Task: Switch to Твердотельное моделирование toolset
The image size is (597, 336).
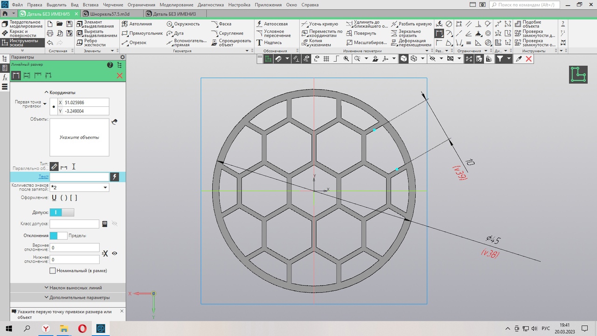Action: coord(23,24)
